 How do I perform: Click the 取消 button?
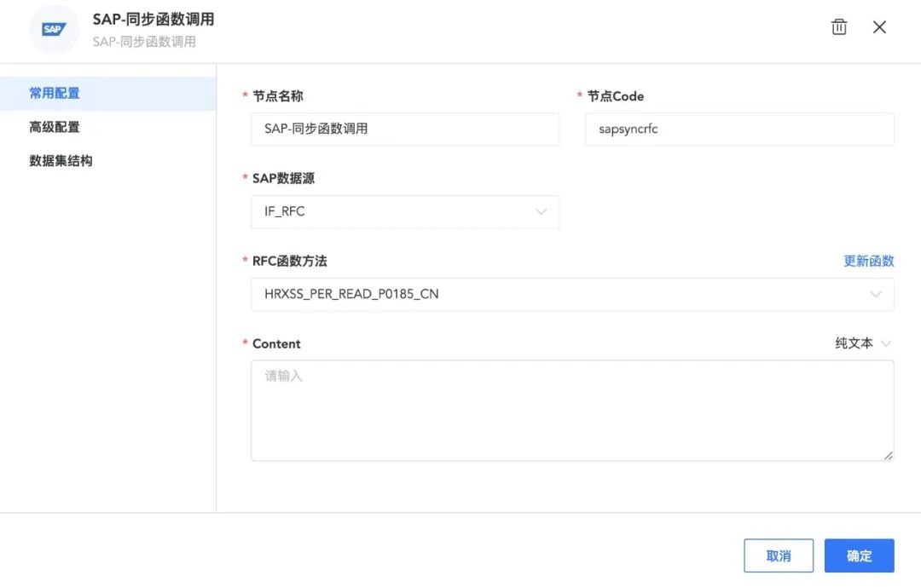coord(779,555)
